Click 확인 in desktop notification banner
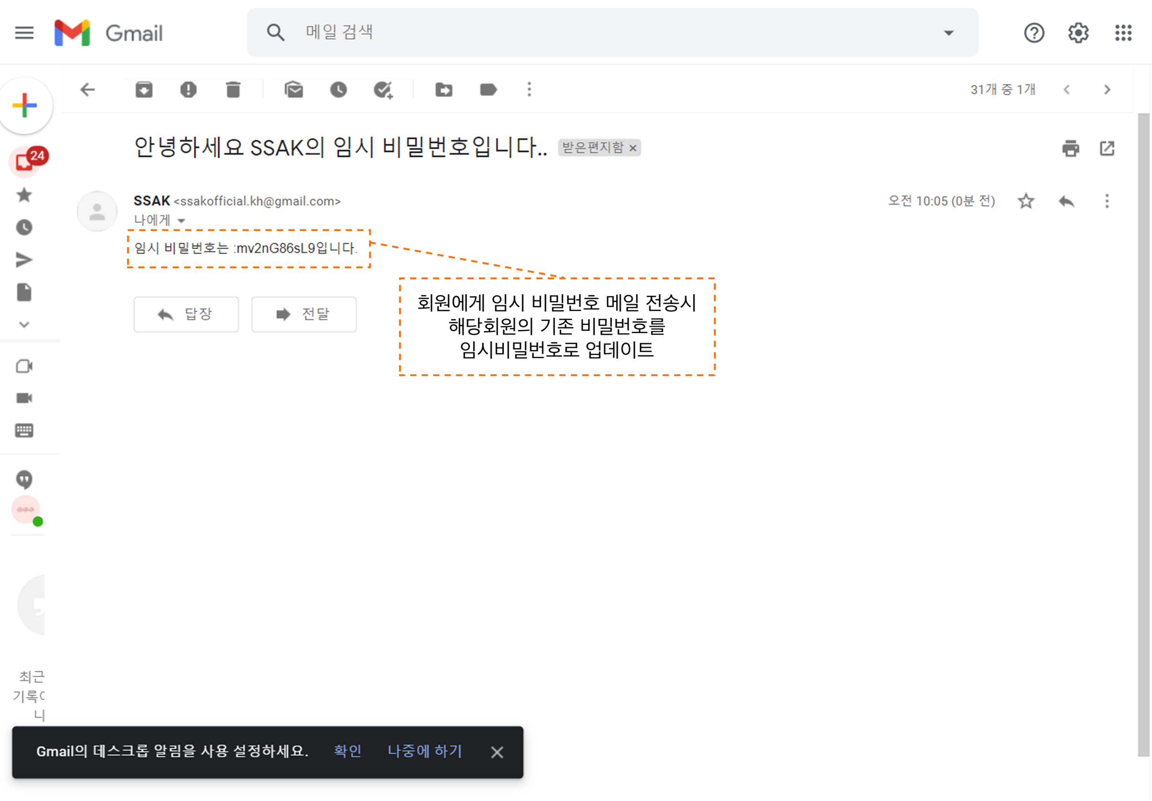The width and height of the screenshot is (1152, 801). [347, 751]
